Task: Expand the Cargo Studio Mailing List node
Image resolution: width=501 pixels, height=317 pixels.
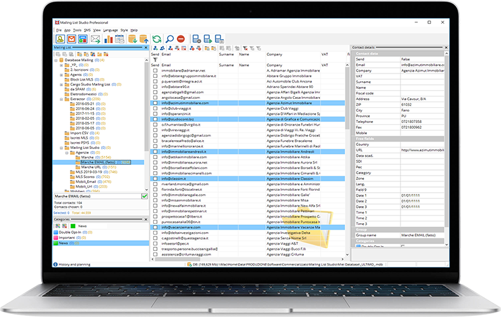Action: coord(61,85)
